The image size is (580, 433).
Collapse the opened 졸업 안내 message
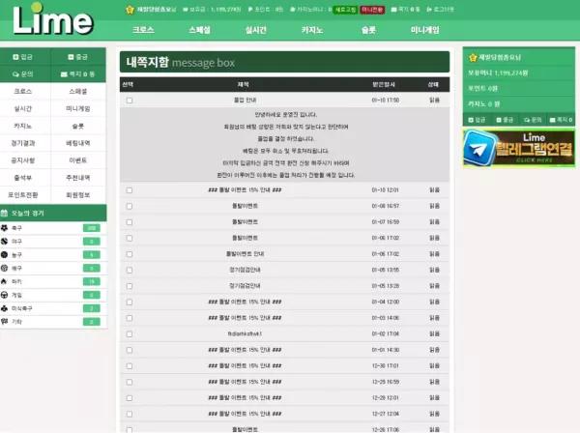click(246, 100)
